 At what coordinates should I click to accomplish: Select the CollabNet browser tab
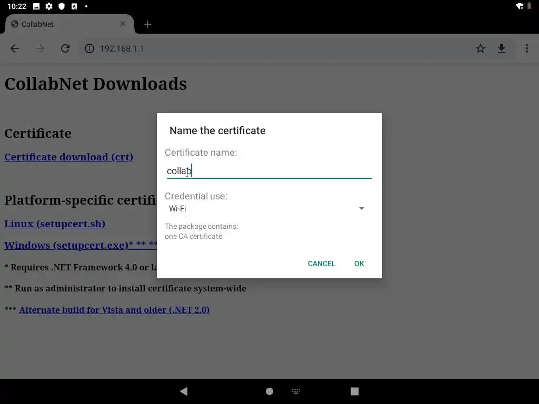69,24
